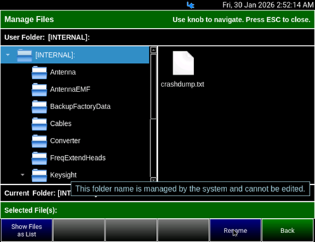Viewport: 315px width, 242px height.
Task: Select the Keysight folder name
Action: [x=63, y=175]
